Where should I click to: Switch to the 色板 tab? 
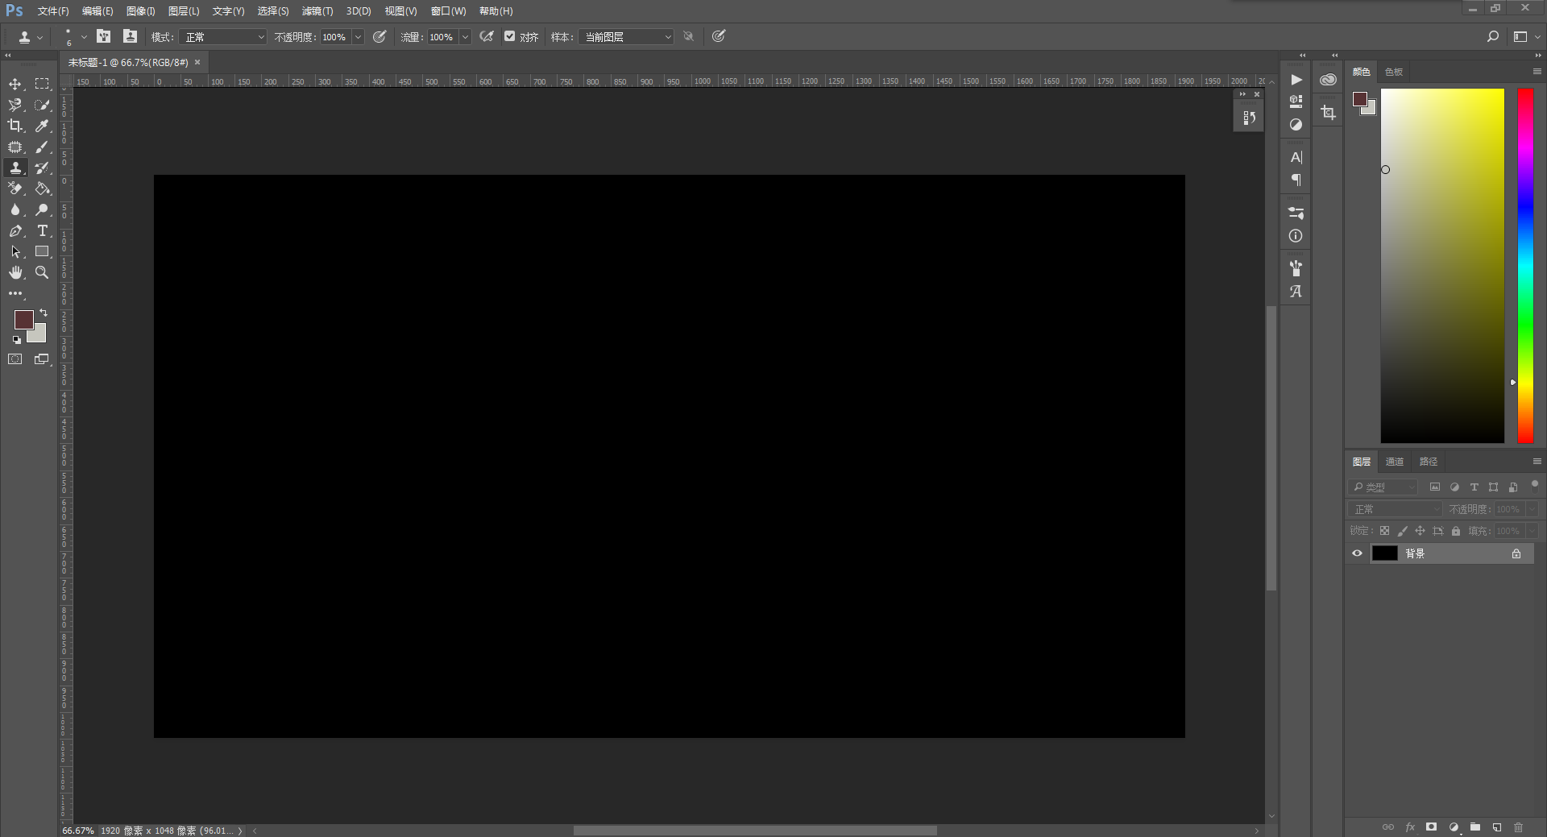(x=1394, y=72)
